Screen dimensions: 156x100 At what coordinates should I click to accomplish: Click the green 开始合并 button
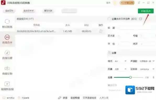[146, 11]
